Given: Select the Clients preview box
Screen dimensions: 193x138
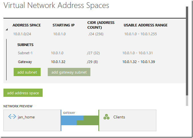Looking at the screenshot, I should [128, 120].
